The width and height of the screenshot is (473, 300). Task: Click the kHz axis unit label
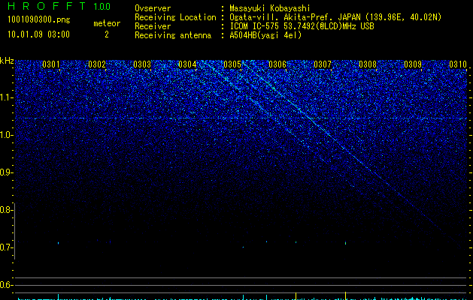coord(7,61)
